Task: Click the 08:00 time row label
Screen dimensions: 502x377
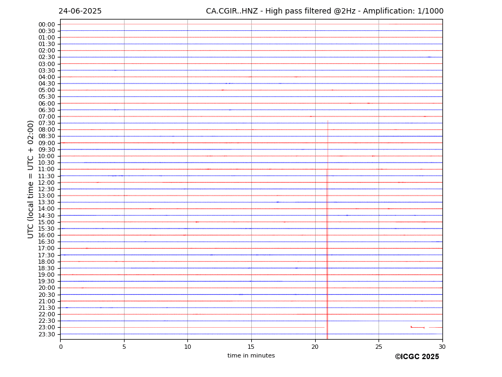Action: 47,129
